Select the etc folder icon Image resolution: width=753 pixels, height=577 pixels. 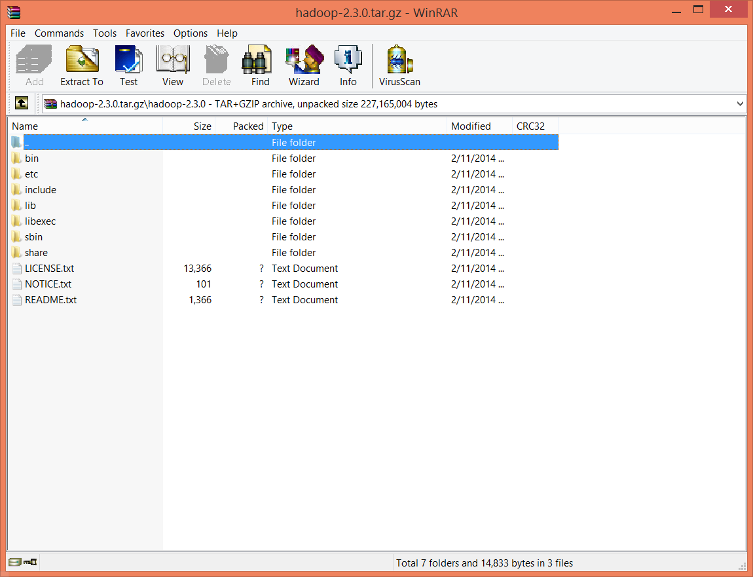pyautogui.click(x=16, y=174)
